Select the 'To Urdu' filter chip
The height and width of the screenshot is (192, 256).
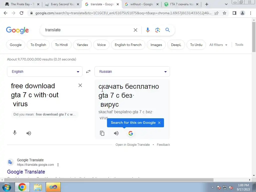tap(196, 45)
